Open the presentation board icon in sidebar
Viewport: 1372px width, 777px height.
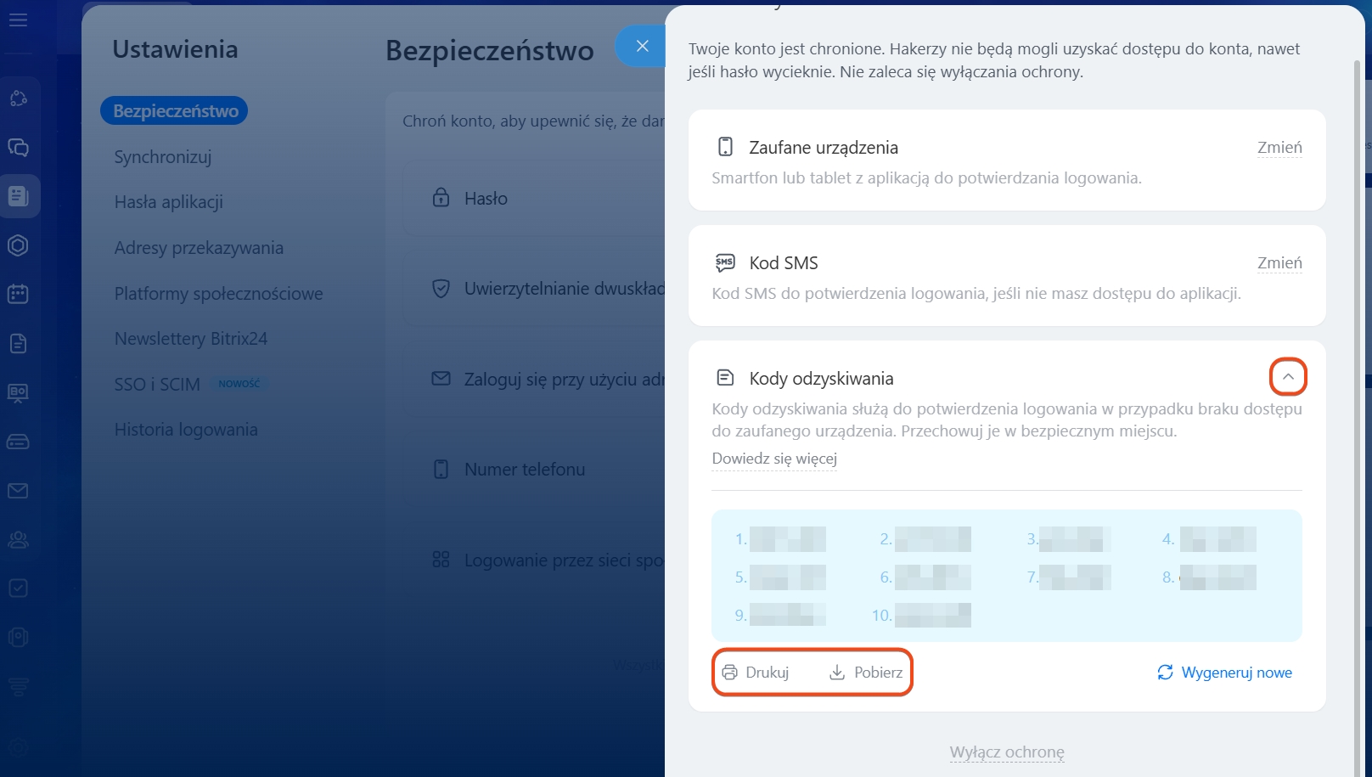point(18,392)
